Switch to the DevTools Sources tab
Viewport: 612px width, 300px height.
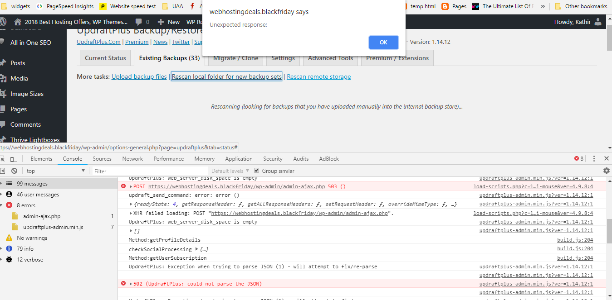click(102, 159)
